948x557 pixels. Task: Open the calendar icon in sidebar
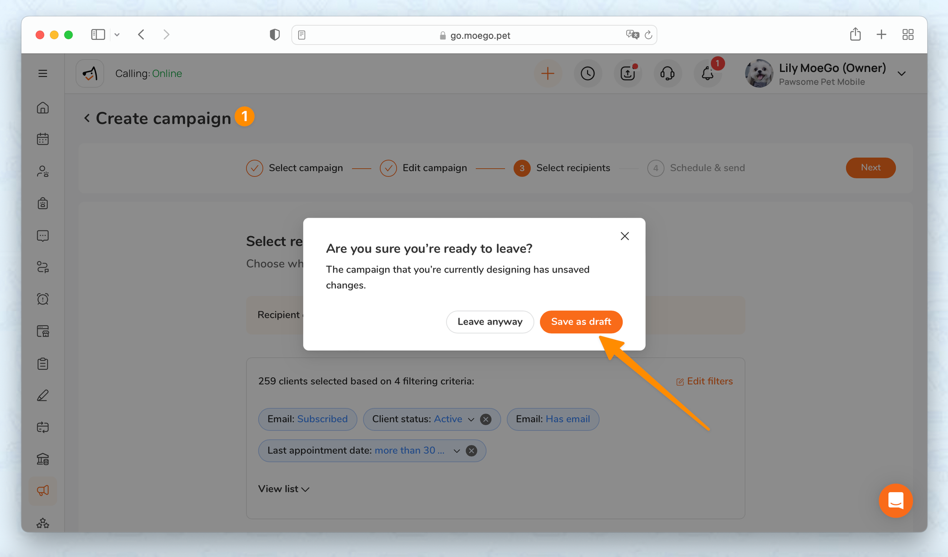coord(43,139)
